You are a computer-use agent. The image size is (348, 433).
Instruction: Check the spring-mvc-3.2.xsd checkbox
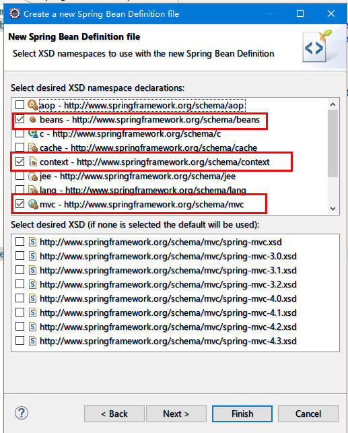pos(20,284)
